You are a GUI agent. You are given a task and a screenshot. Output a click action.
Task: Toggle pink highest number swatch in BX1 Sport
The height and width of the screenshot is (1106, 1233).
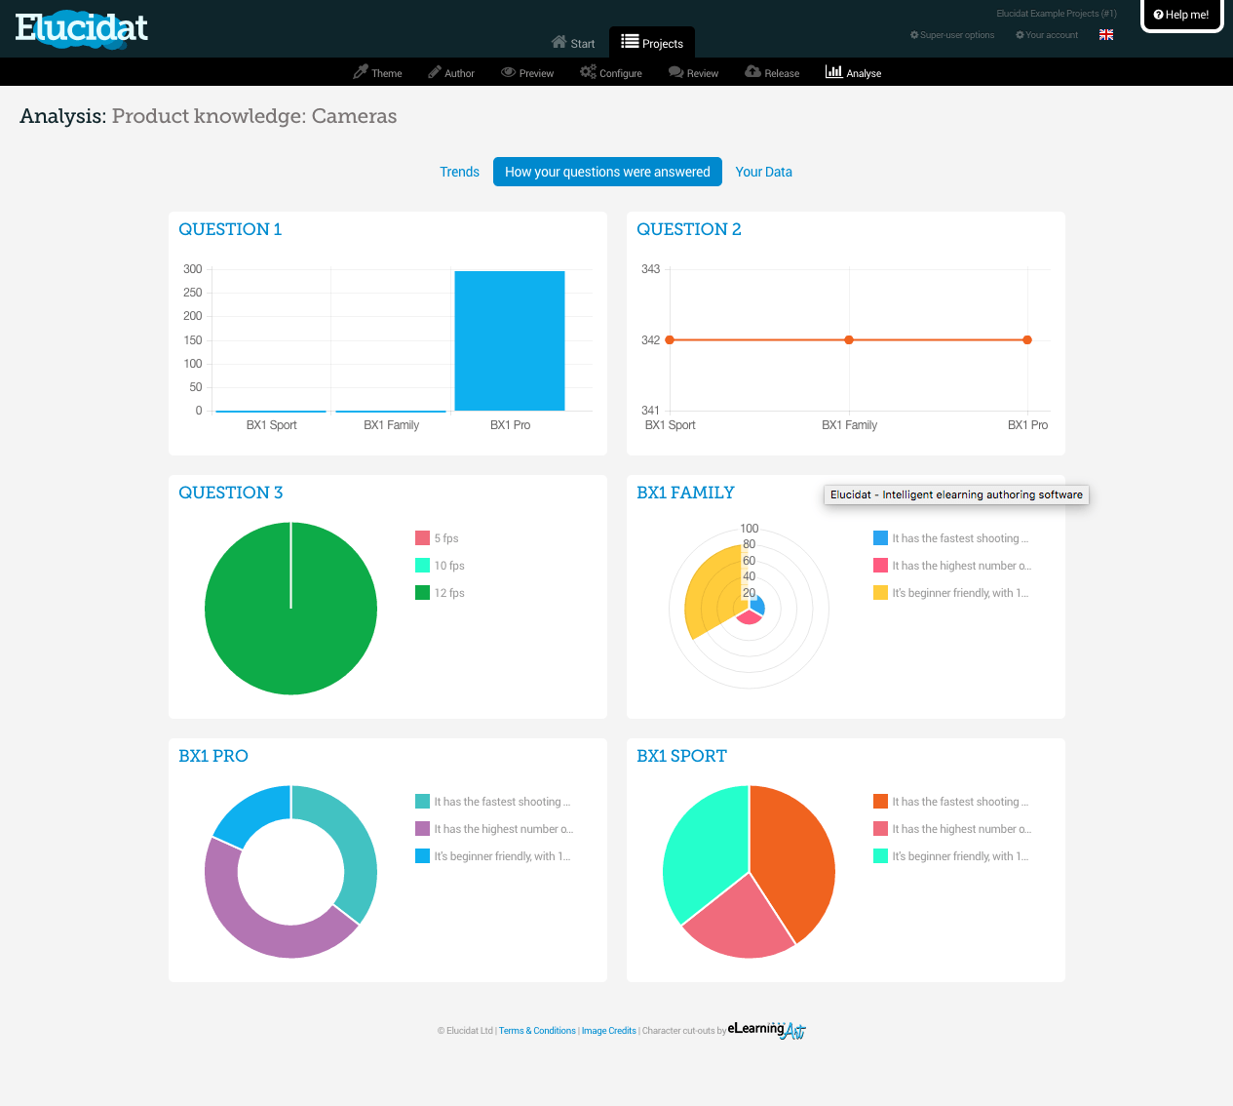880,828
